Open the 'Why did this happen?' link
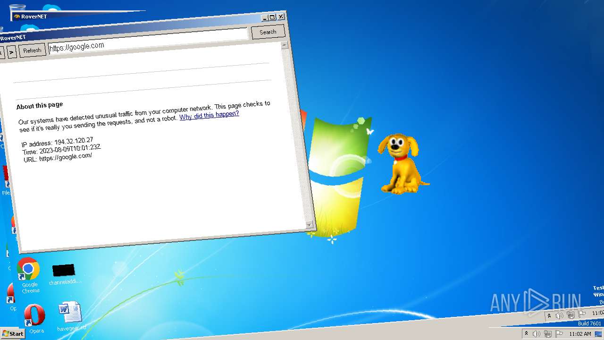 coord(209,115)
